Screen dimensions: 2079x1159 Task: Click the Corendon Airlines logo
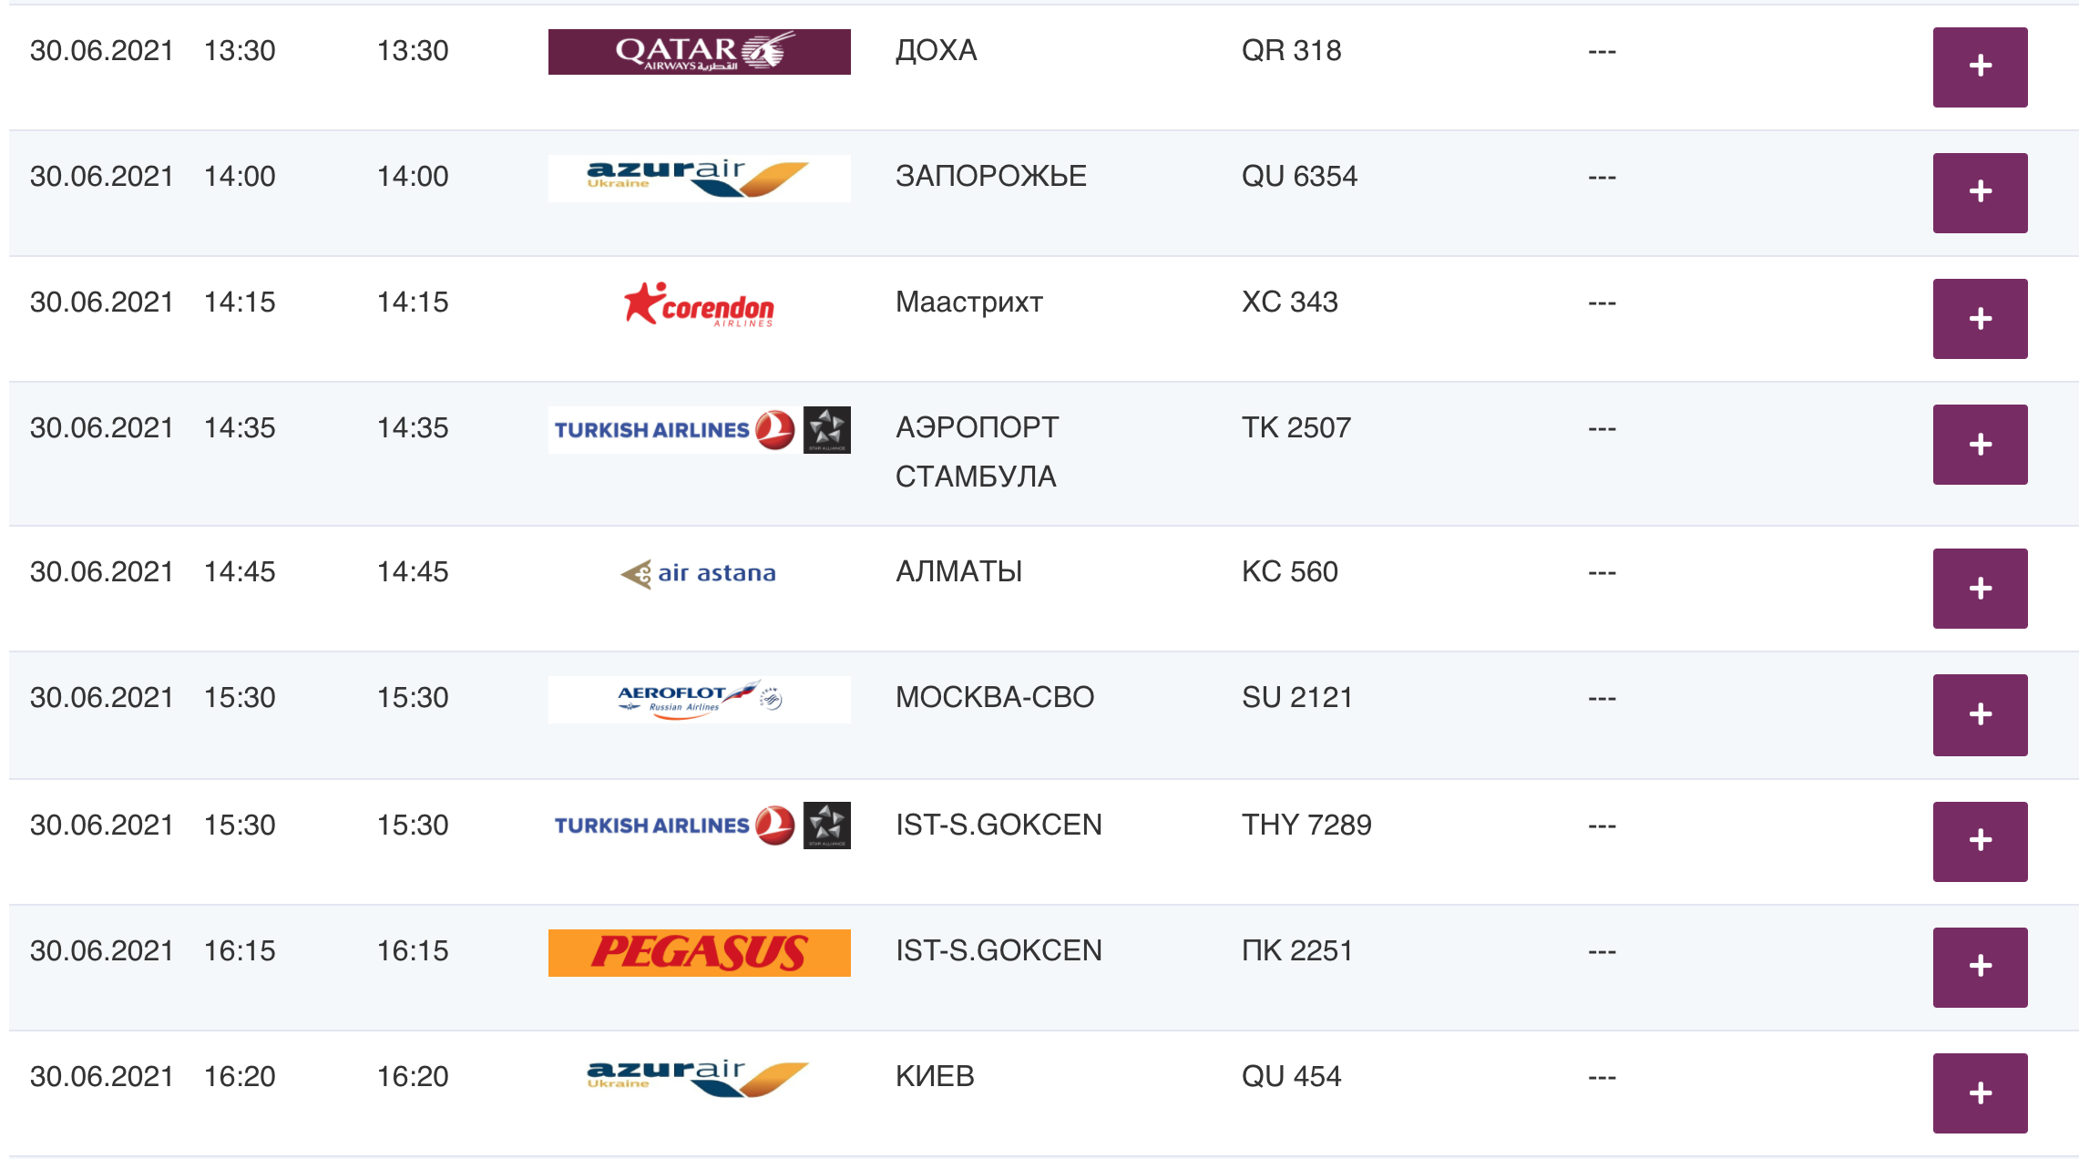[699, 304]
